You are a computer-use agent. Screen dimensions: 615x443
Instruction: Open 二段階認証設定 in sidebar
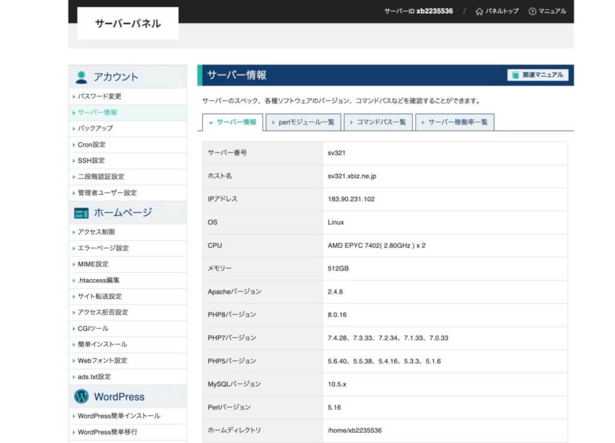click(x=101, y=176)
